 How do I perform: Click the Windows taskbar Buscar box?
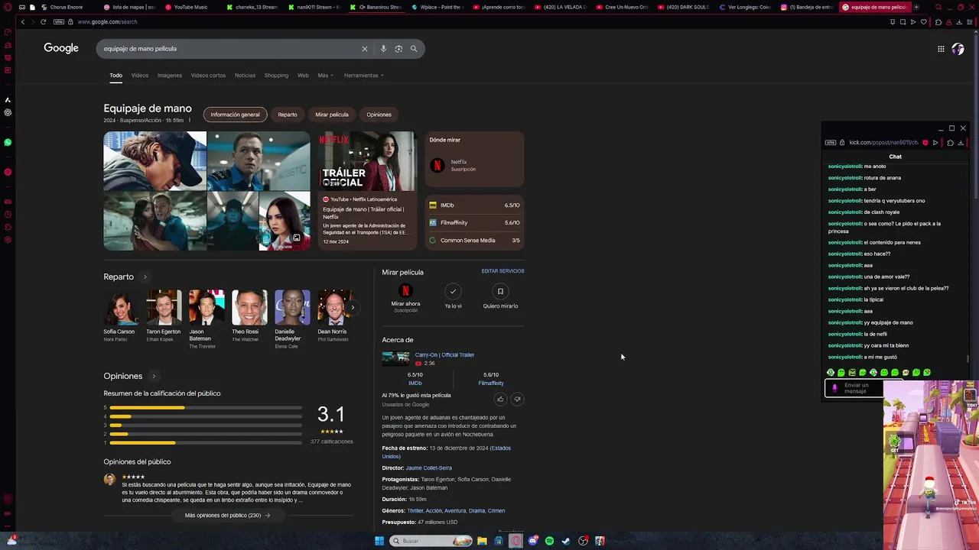pos(431,541)
